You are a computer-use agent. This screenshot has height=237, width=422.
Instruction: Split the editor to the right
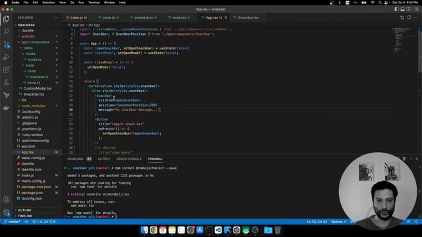point(409,18)
